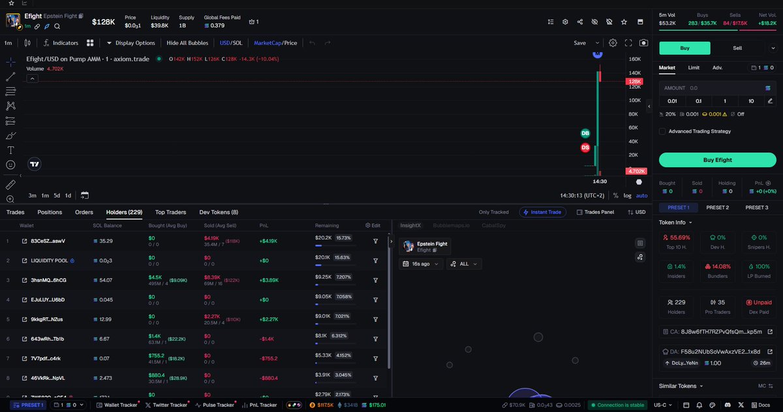This screenshot has height=412, width=783.
Task: Switch to the Trades tab
Action: pos(15,212)
